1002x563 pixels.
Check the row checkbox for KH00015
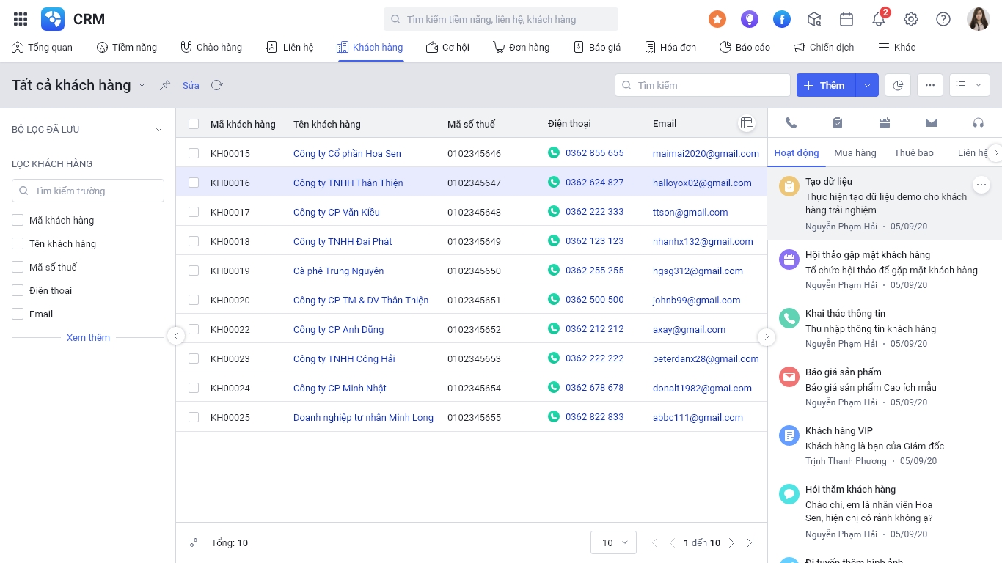pos(194,153)
